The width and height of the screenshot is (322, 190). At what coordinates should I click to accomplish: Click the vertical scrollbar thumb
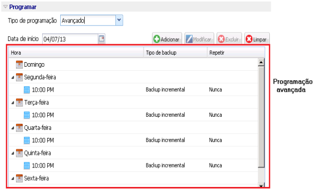[261, 117]
